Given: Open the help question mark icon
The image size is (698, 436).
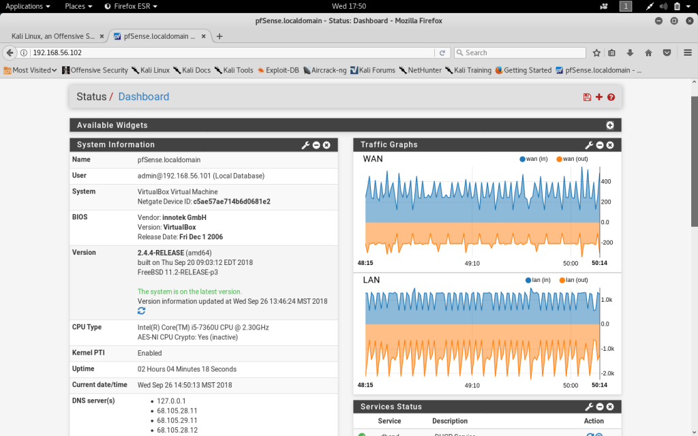Looking at the screenshot, I should (x=611, y=97).
